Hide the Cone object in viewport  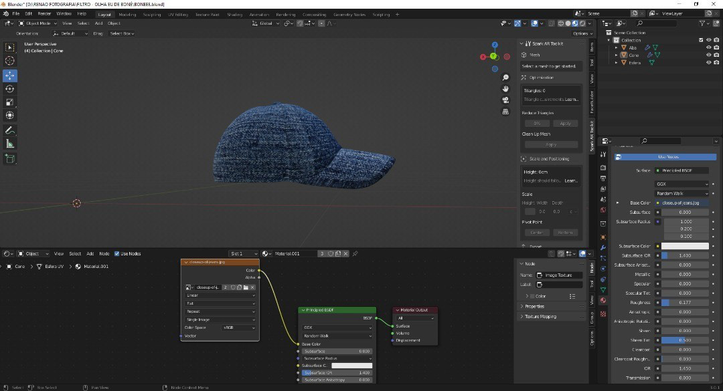coord(708,55)
